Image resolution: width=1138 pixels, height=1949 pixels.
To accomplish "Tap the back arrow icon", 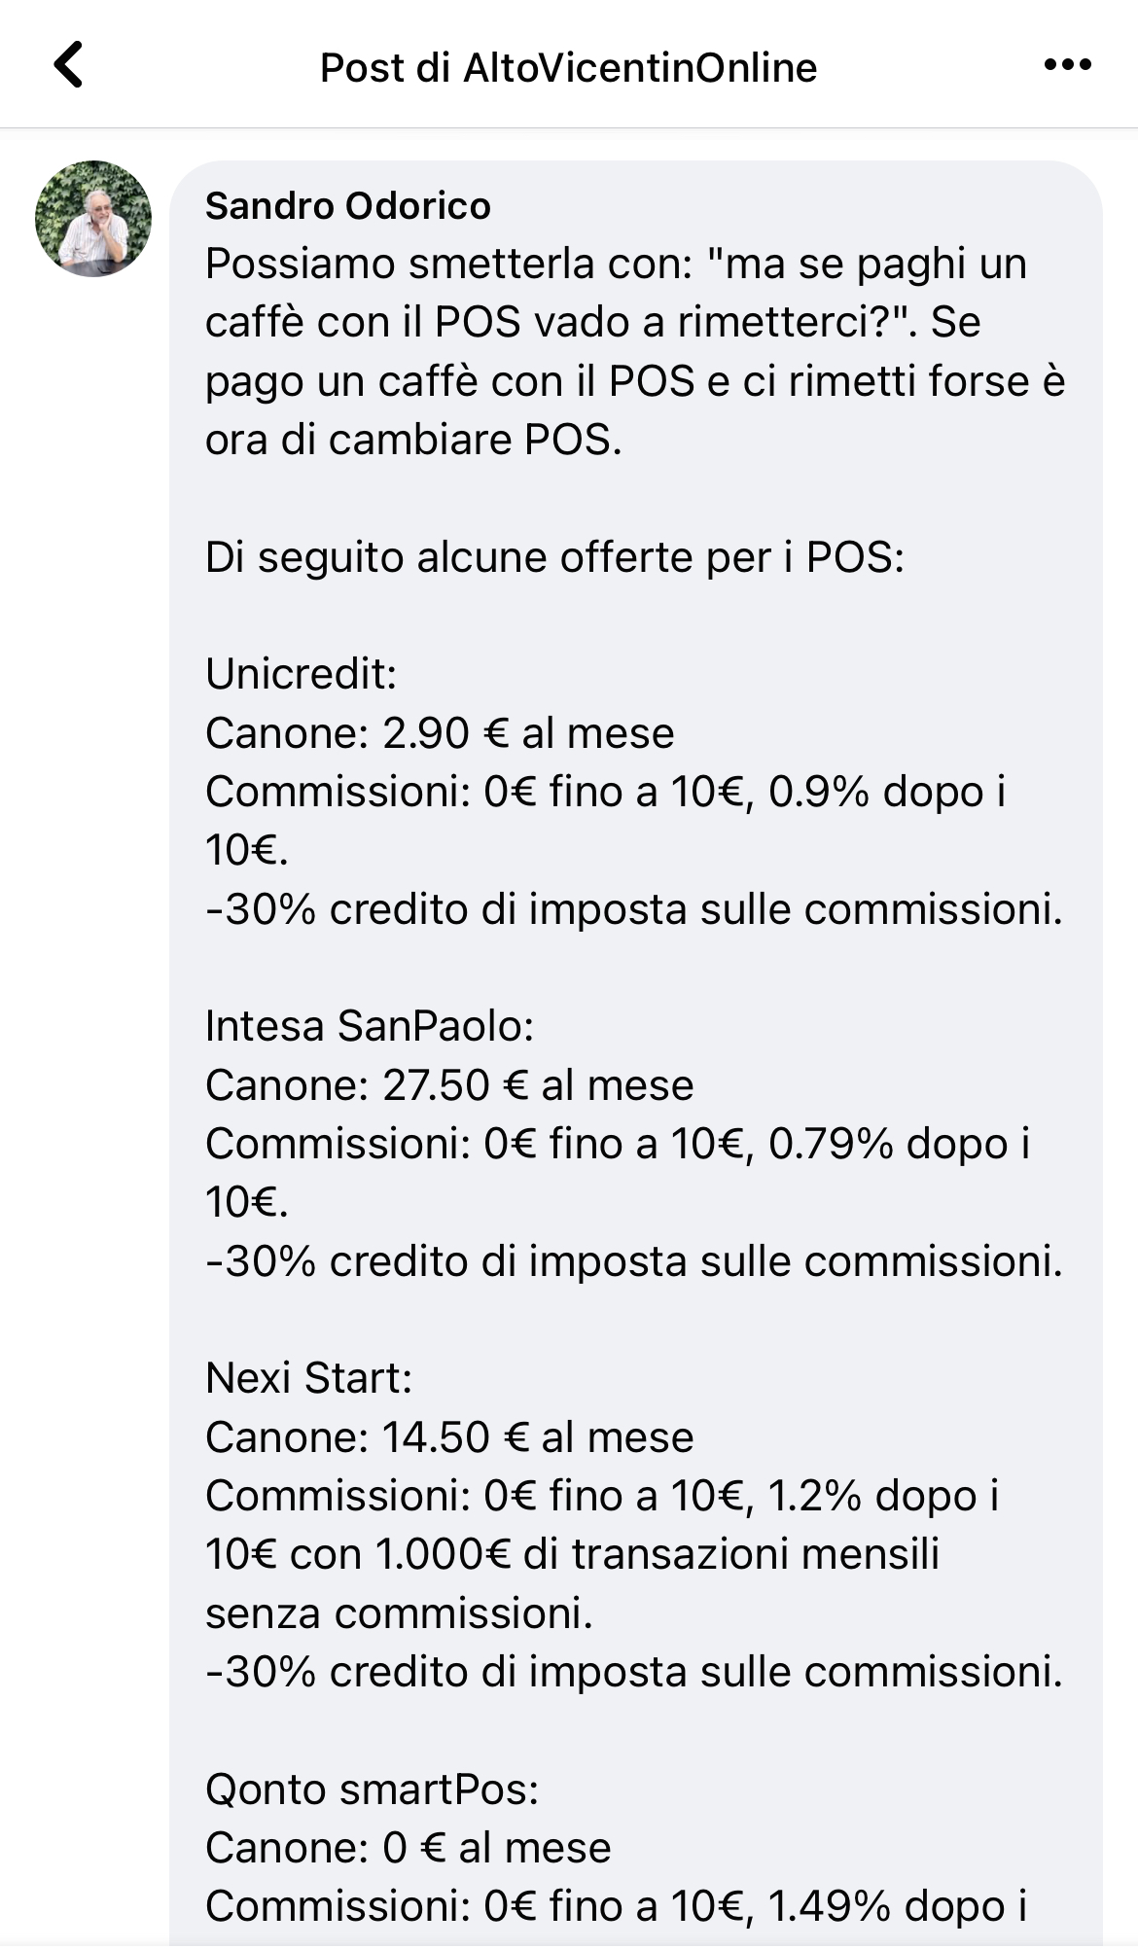I will pyautogui.click(x=68, y=65).
